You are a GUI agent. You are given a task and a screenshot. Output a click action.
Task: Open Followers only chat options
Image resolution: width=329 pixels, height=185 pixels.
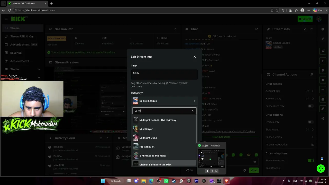point(290,98)
